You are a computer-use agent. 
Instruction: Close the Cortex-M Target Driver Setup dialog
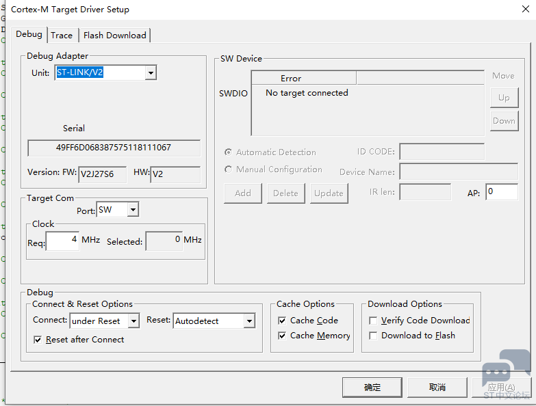coord(520,10)
